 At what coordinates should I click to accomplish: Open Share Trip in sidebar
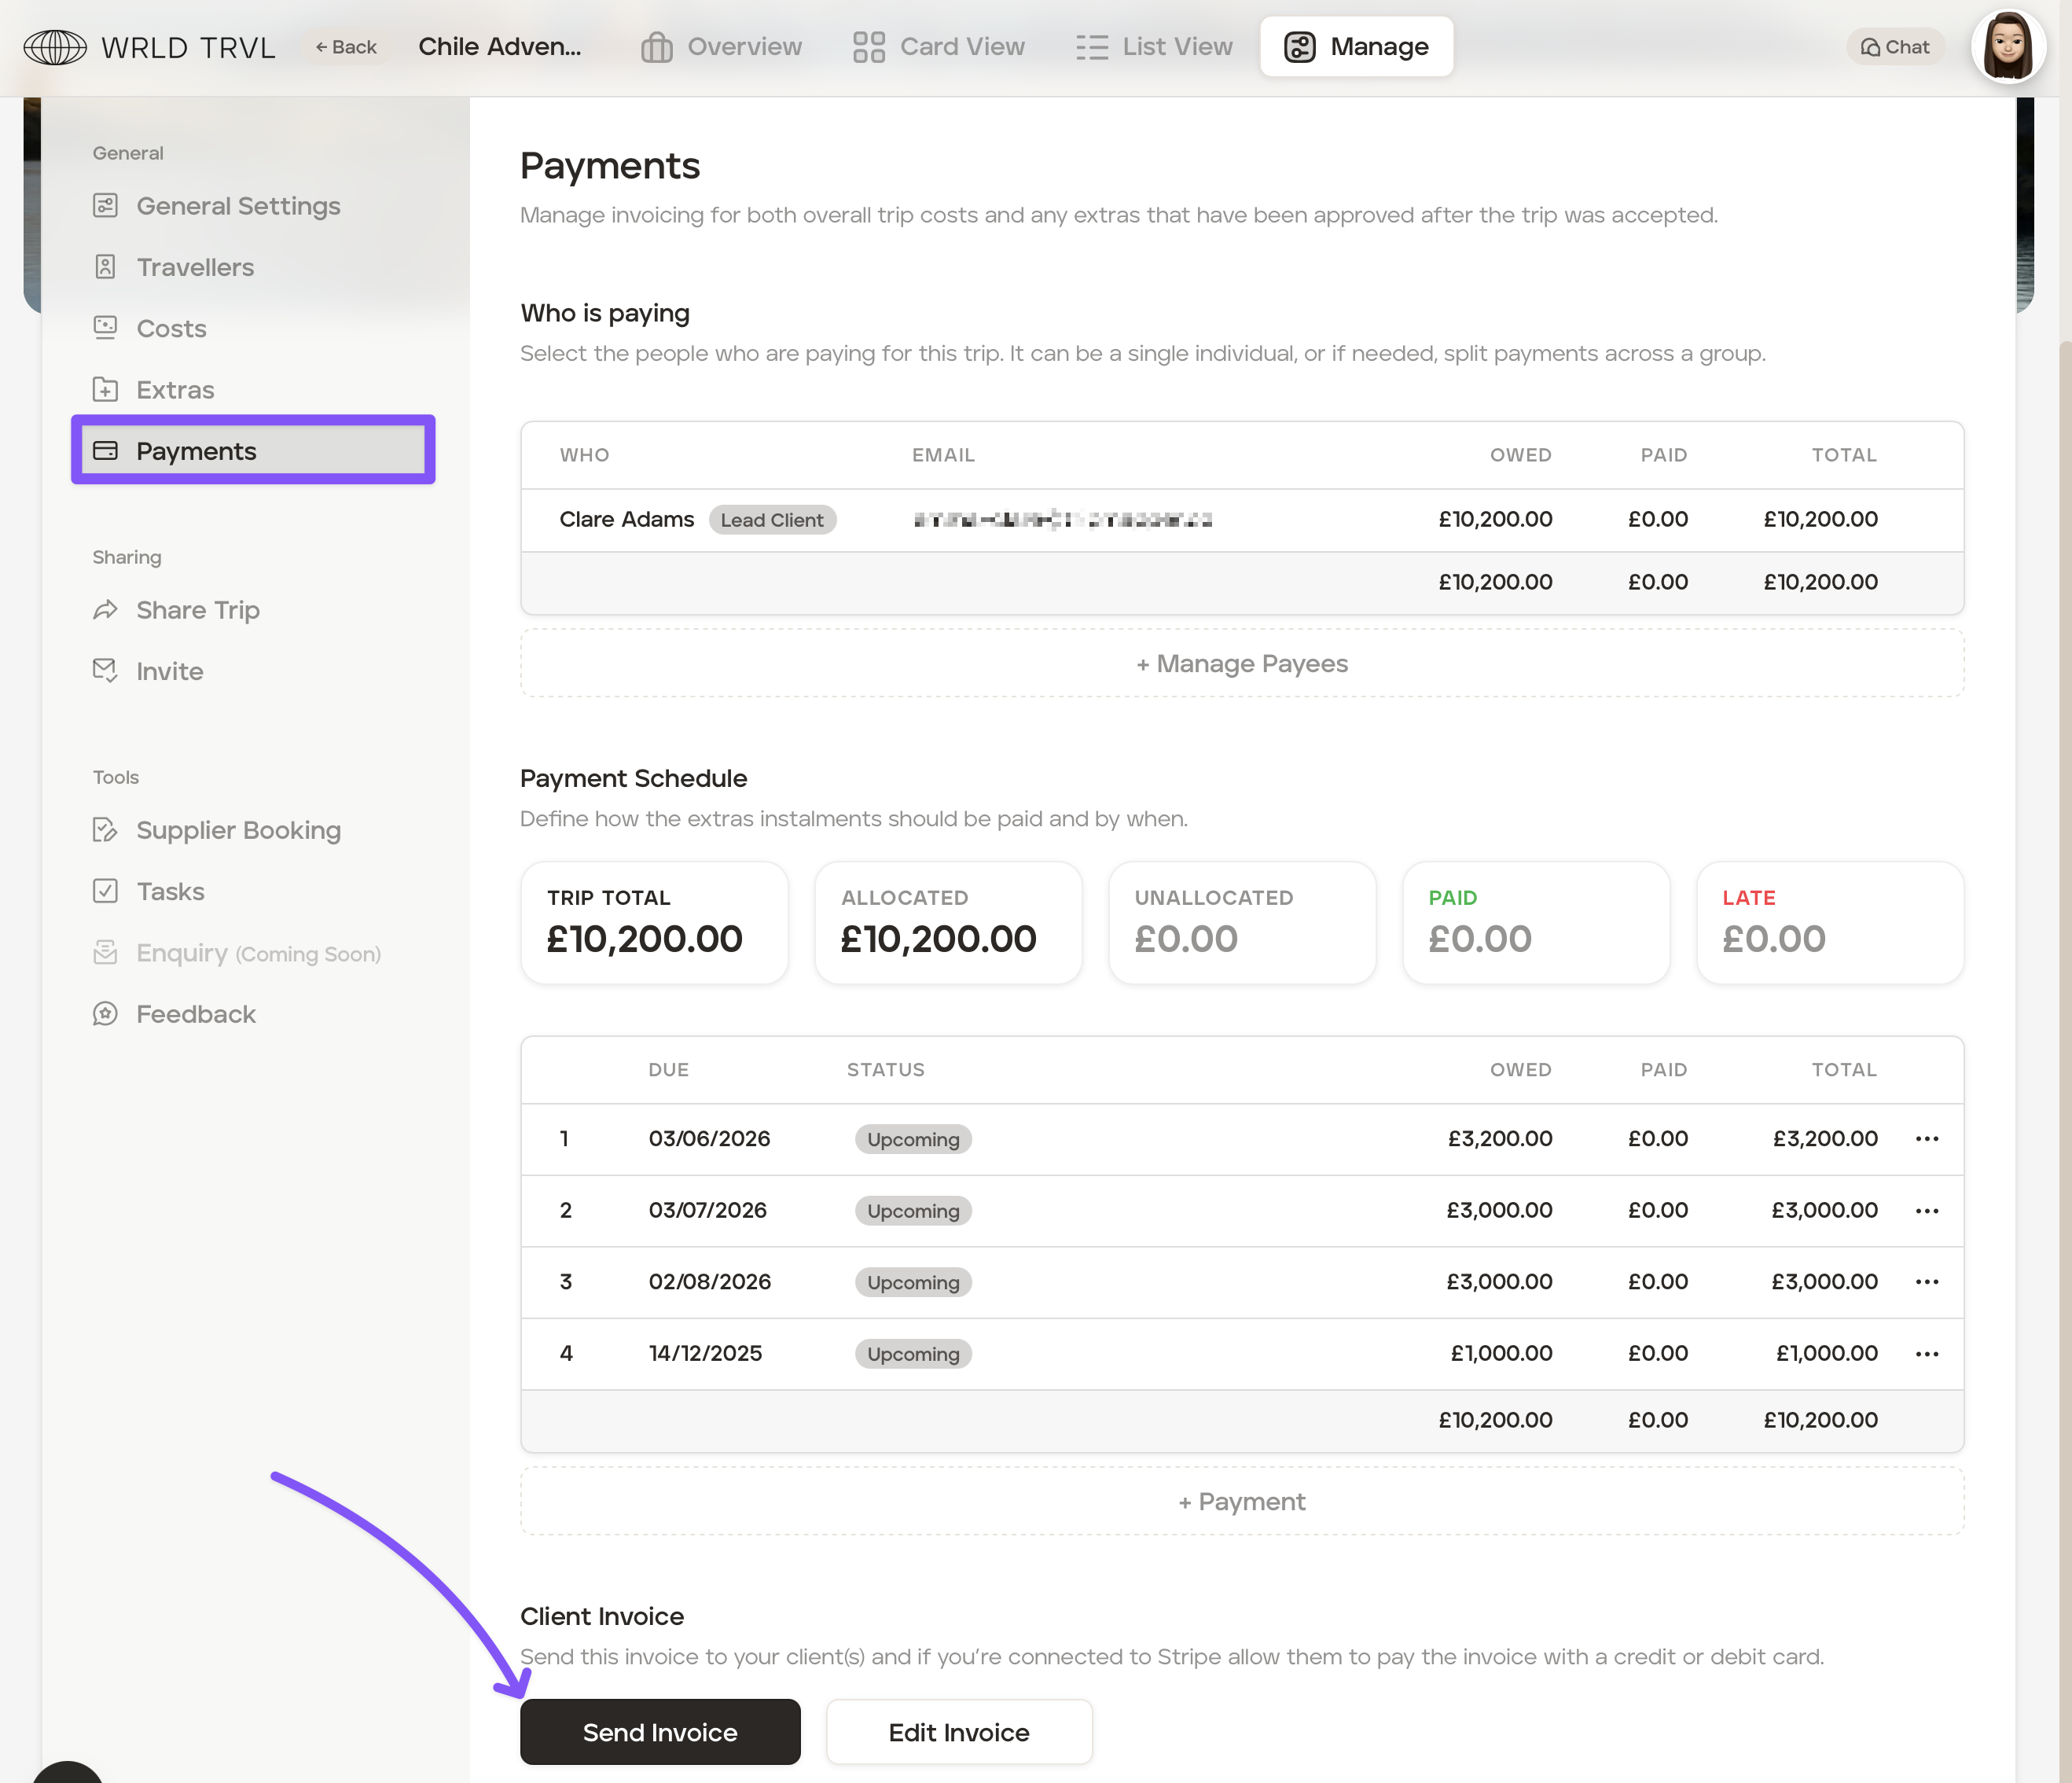point(197,610)
